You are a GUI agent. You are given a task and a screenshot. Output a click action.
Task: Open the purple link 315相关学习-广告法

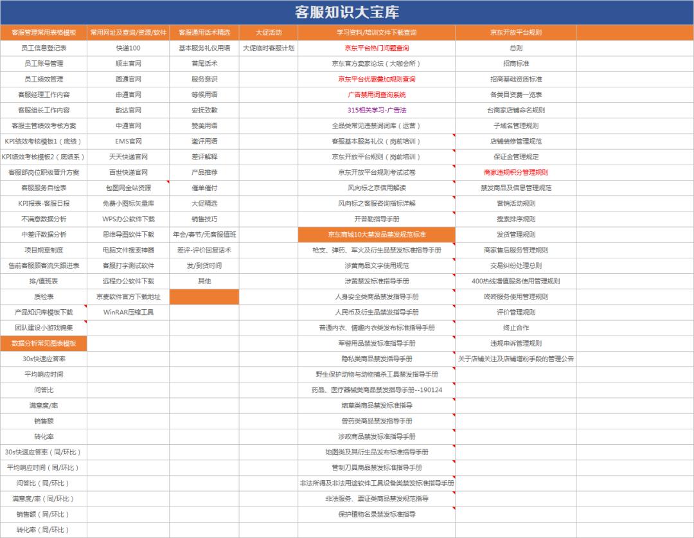(376, 110)
